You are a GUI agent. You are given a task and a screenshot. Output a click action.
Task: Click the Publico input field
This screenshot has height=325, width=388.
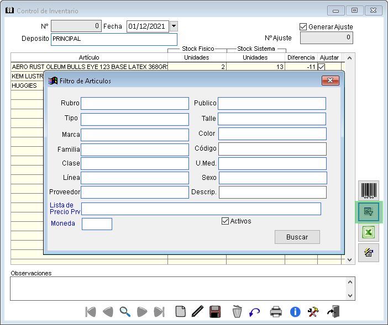click(x=272, y=103)
